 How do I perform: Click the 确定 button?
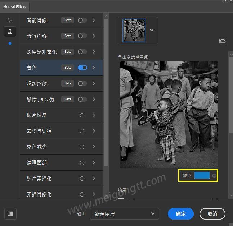pyautogui.click(x=181, y=214)
